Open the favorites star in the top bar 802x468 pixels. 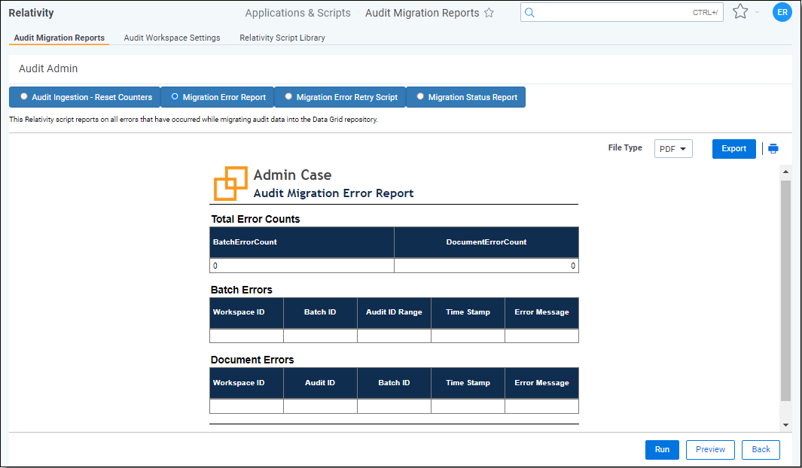click(x=739, y=12)
